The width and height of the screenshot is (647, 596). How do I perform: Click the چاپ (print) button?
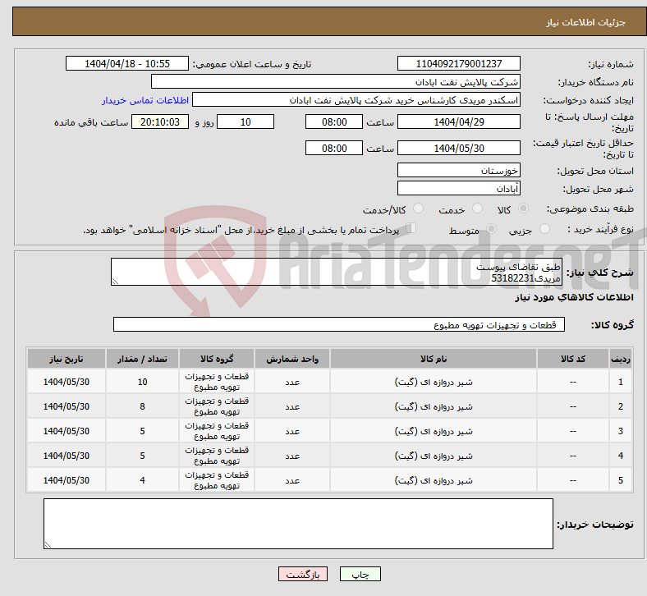pyautogui.click(x=360, y=574)
